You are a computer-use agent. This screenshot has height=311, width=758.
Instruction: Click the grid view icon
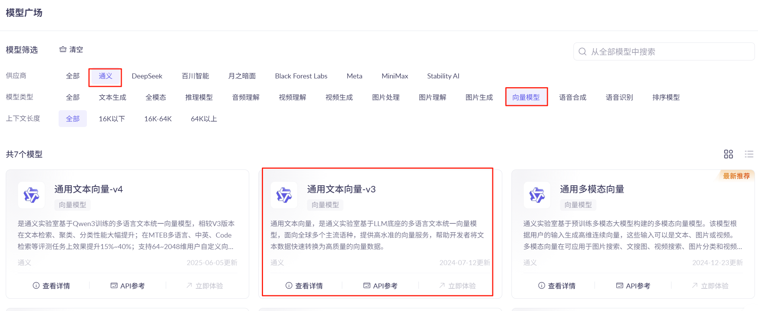pyautogui.click(x=728, y=154)
